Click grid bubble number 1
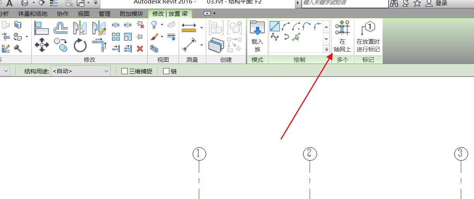Image resolution: width=474 pixels, height=199 pixels. point(199,154)
